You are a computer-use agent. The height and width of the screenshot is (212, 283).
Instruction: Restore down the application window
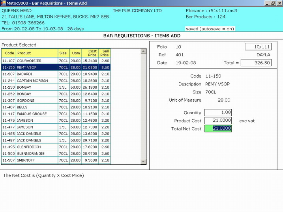(x=273, y=3)
